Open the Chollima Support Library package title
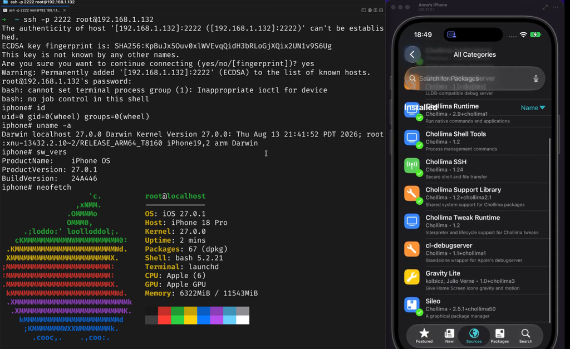570x349 pixels. 463,190
